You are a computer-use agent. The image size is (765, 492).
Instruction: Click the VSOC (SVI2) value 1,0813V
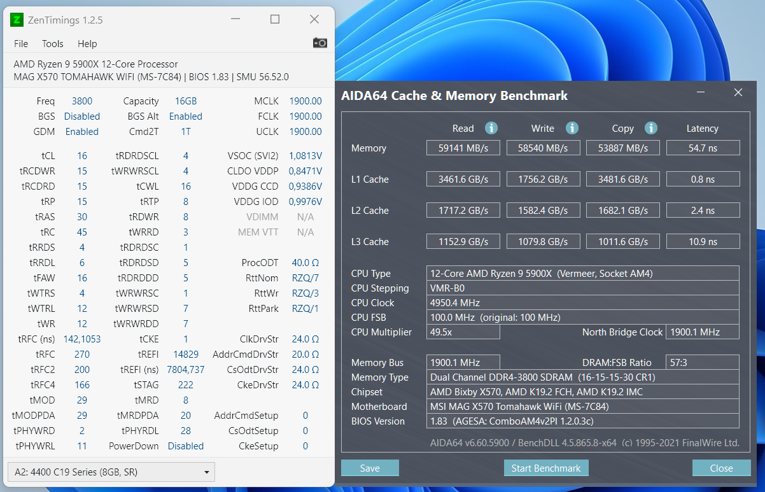[x=305, y=155]
